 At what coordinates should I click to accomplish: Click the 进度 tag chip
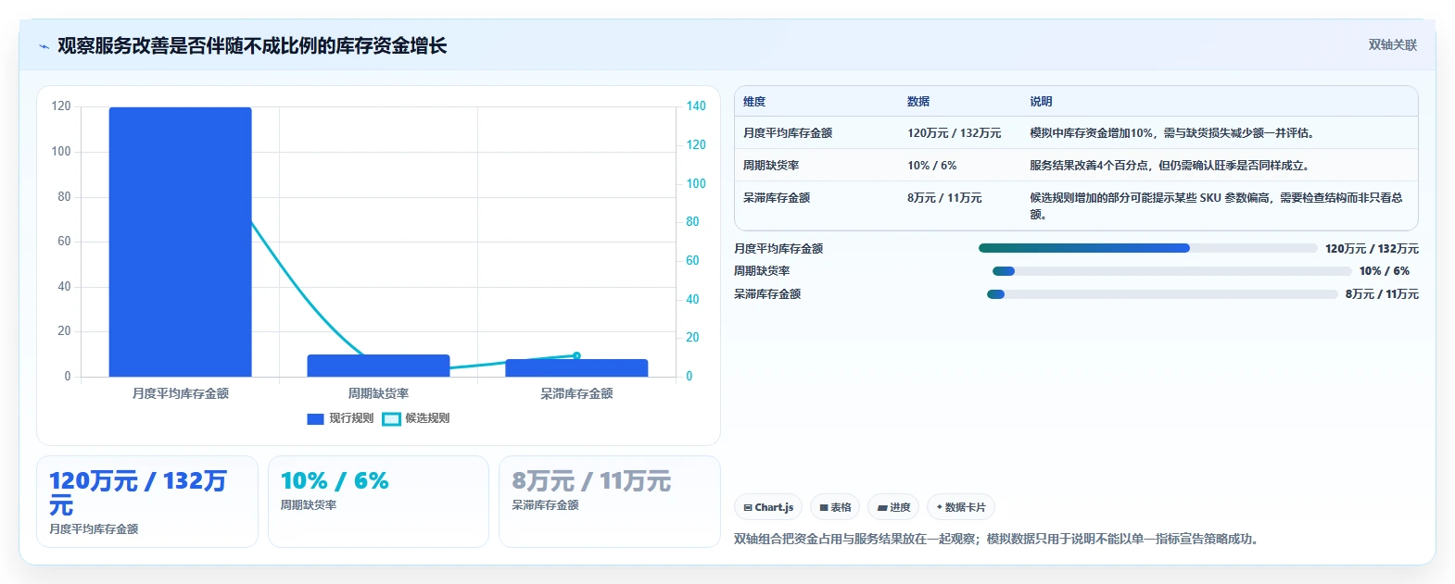893,507
